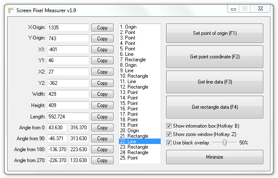Click the X2 field showing 27
This screenshot has height=178, width=278.
pyautogui.click(x=68, y=72)
